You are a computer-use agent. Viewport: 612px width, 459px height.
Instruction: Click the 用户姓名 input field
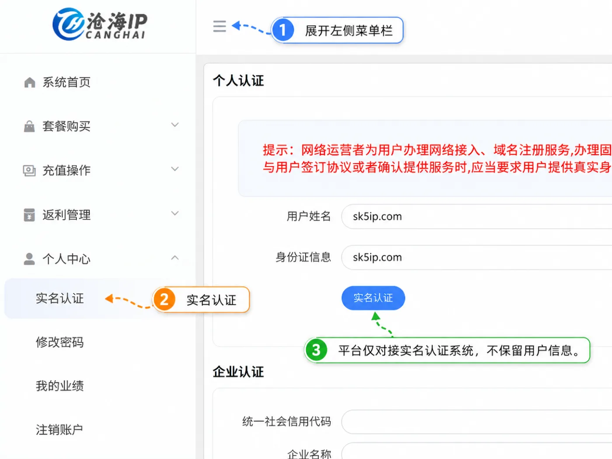[476, 216]
